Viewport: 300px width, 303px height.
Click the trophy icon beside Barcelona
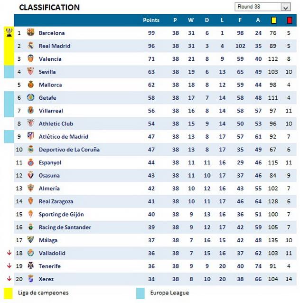[x=9, y=32]
